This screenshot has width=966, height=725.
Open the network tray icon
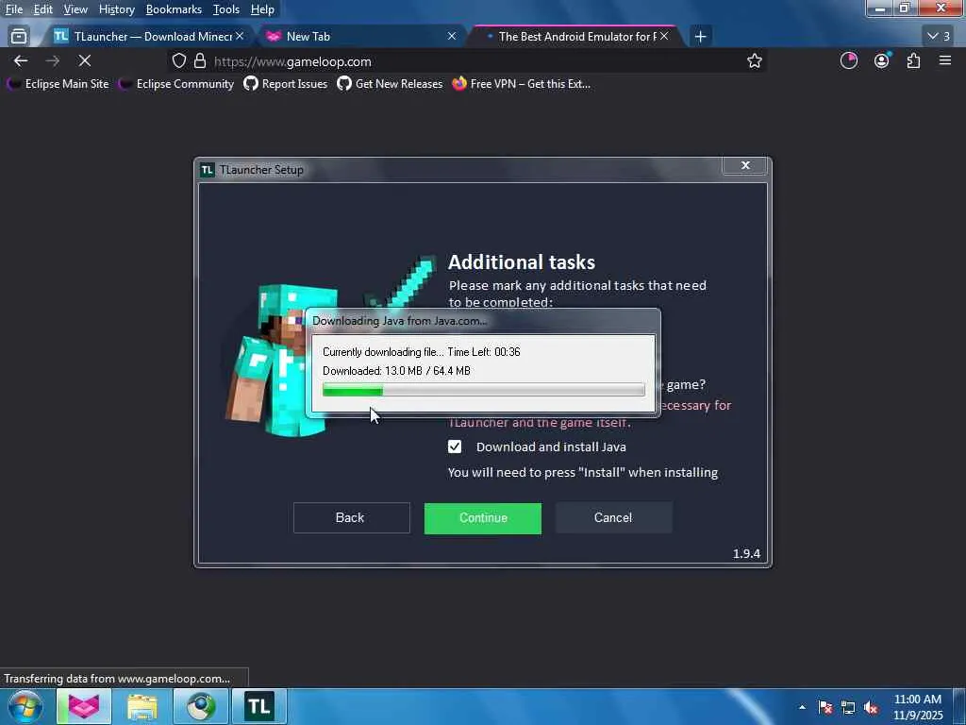pyautogui.click(x=848, y=707)
